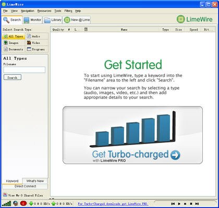Open the New @ Lime tab
219x208 pixels.
point(77,20)
